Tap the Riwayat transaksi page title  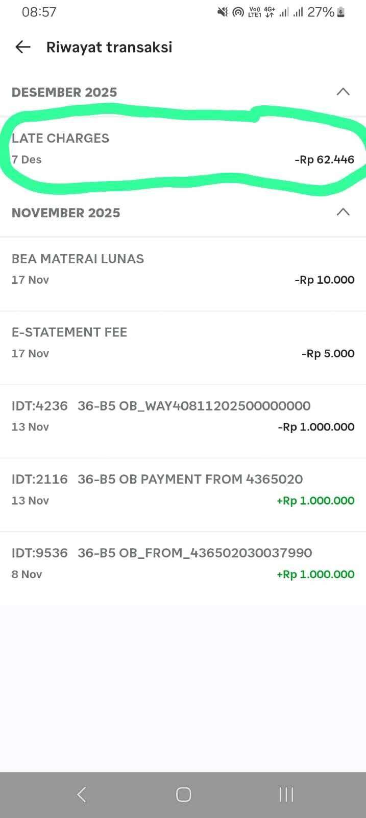point(109,47)
